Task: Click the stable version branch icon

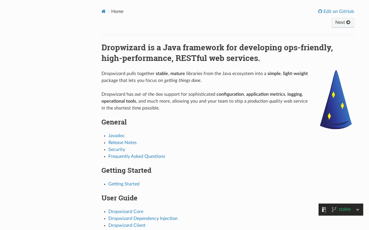Action: pos(334,210)
